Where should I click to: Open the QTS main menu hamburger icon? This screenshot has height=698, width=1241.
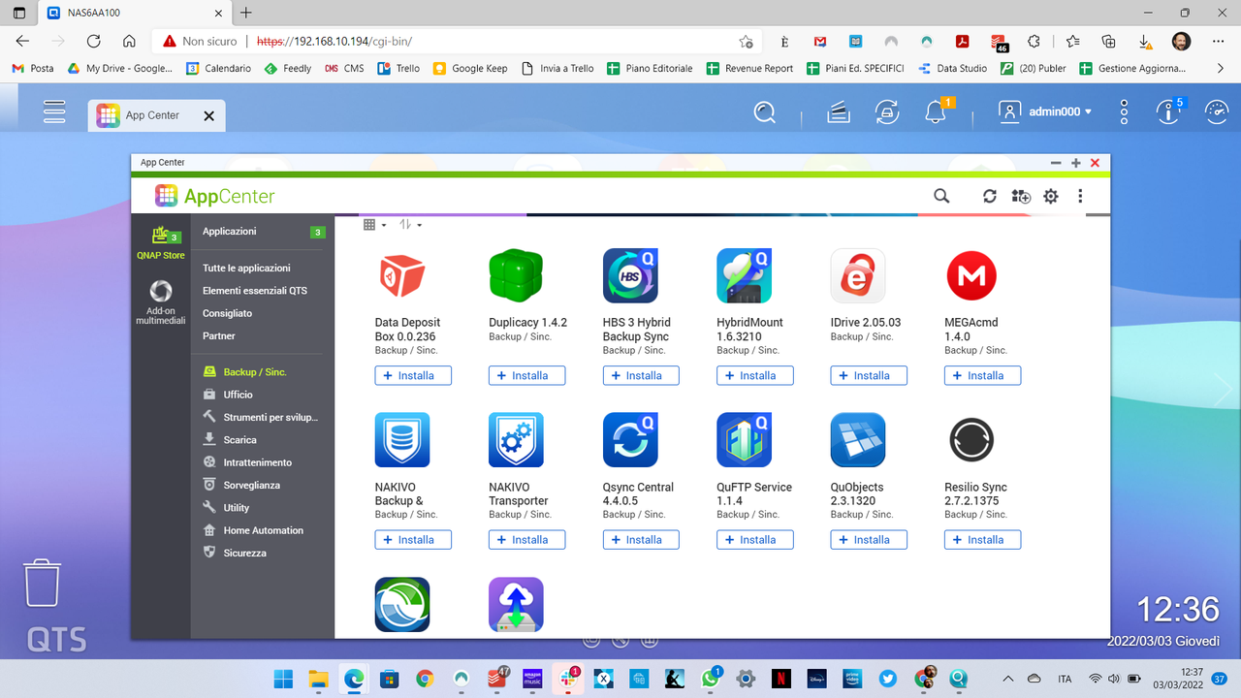click(54, 111)
